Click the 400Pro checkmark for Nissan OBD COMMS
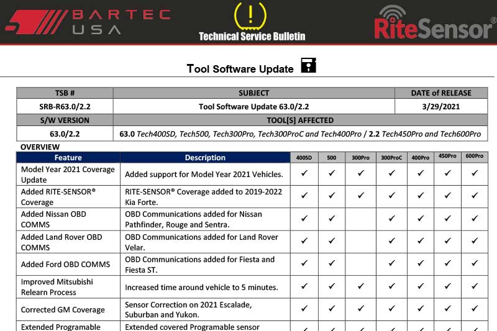 (421, 218)
